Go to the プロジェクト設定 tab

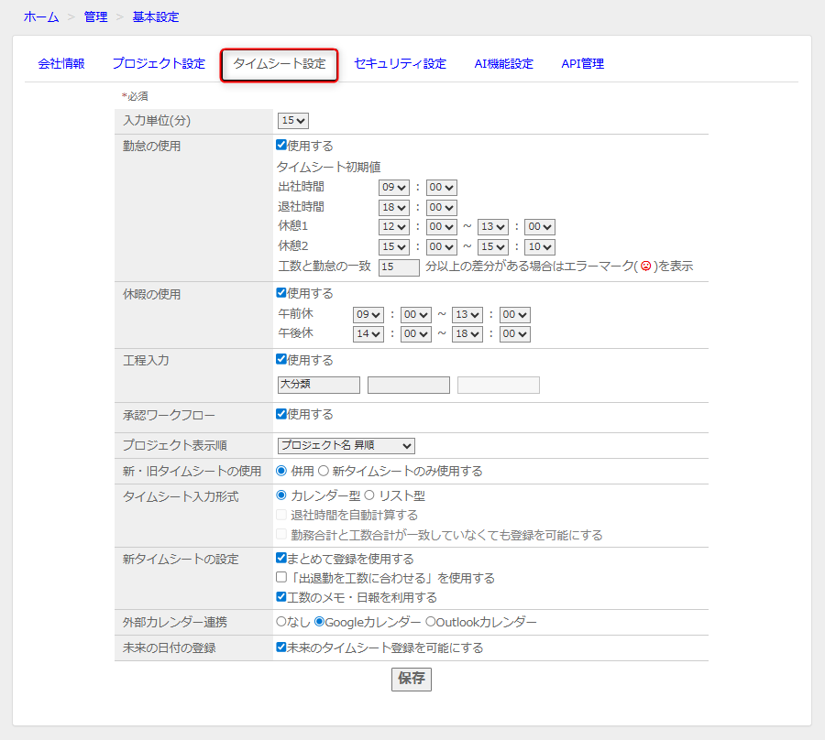tap(159, 64)
